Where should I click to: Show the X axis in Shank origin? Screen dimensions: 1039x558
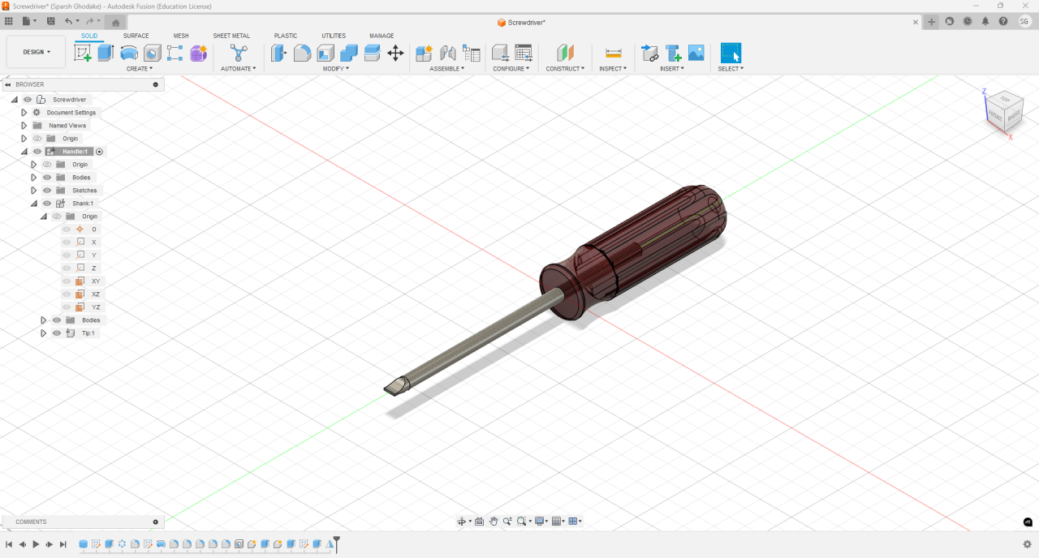click(67, 243)
